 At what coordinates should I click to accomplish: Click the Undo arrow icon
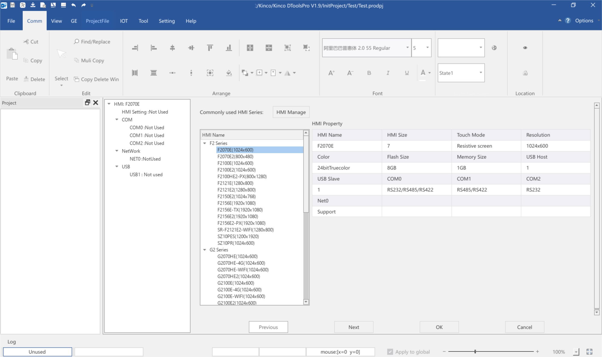point(73,5)
